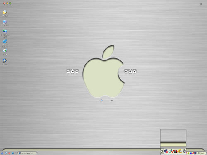This screenshot has height=155, width=207.
Task: Click the blue Internet Explorer quick launch icon
Action: pos(13,153)
